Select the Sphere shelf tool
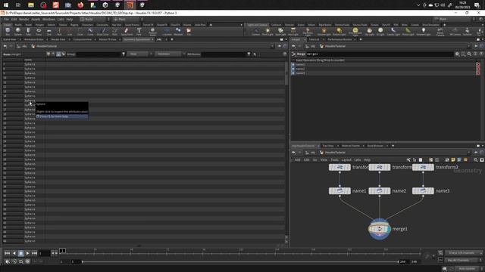 pos(18,31)
